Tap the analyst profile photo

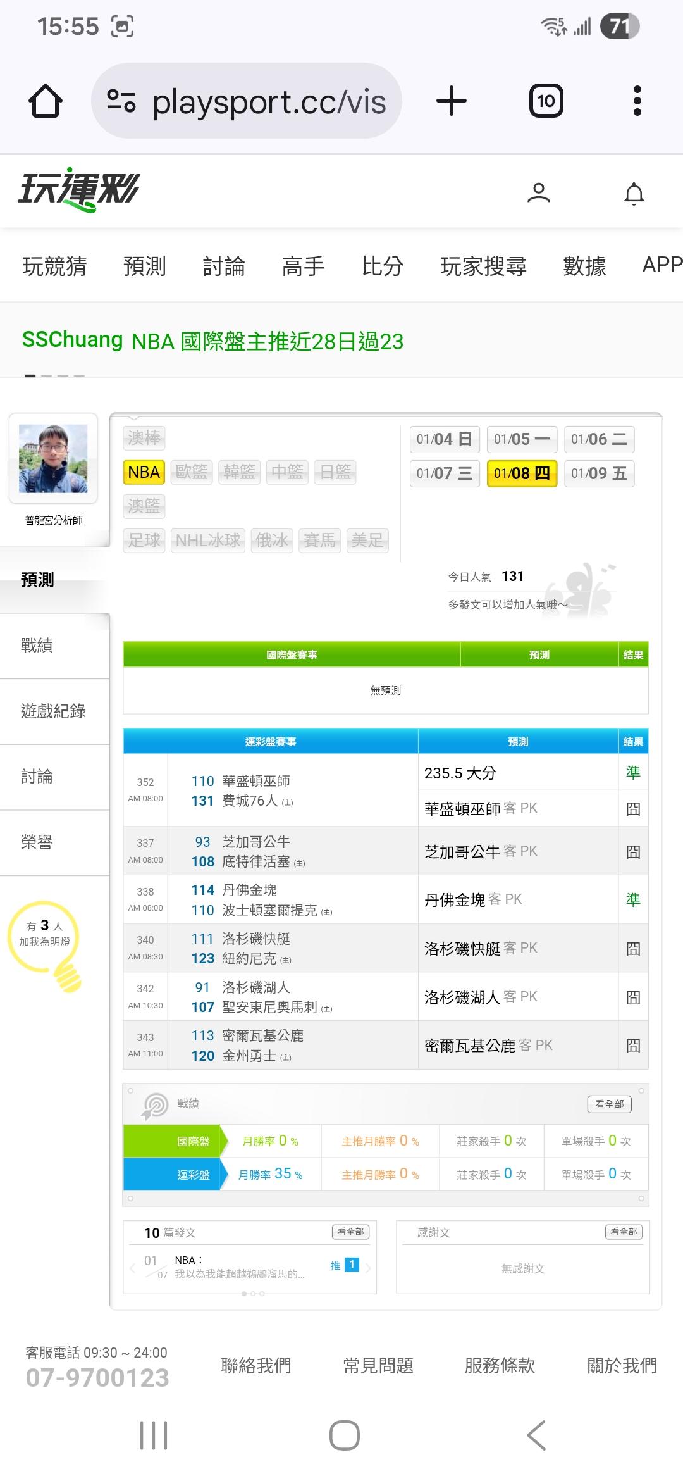[x=53, y=458]
